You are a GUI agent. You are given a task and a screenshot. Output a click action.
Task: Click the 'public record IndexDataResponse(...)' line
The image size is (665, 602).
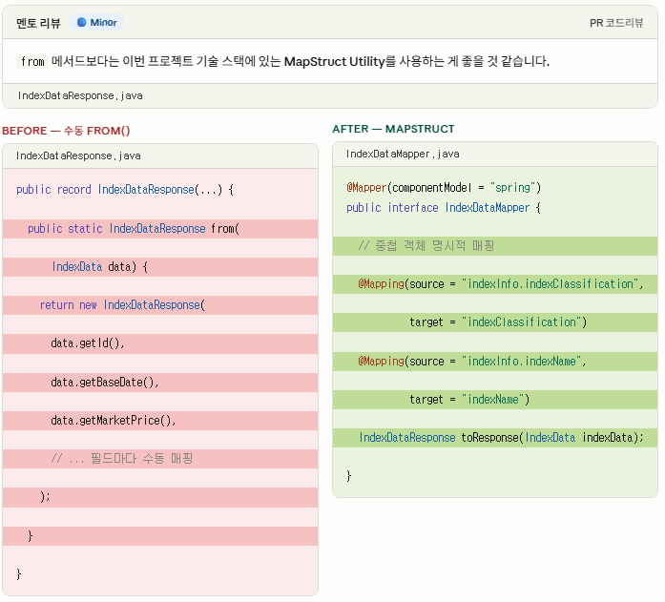[125, 190]
